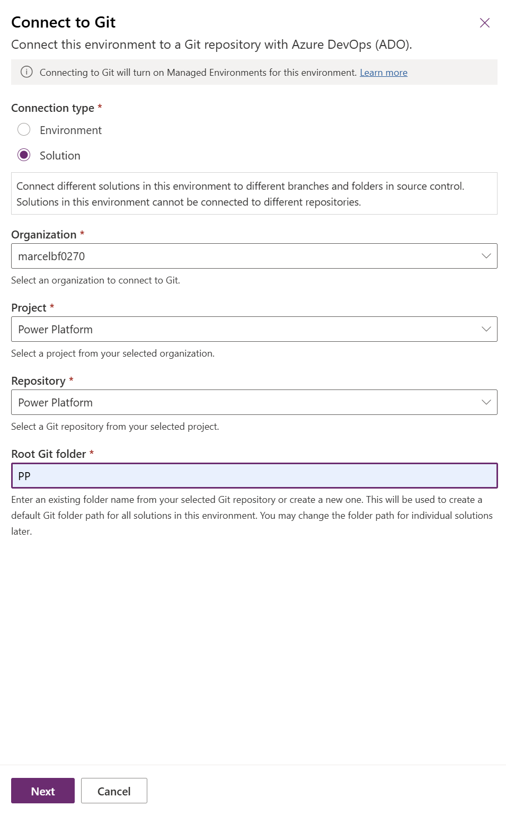
Task: Close the Connect to Git dialog
Action: pos(484,23)
